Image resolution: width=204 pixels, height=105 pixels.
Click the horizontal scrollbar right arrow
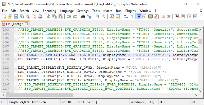pos(196,95)
